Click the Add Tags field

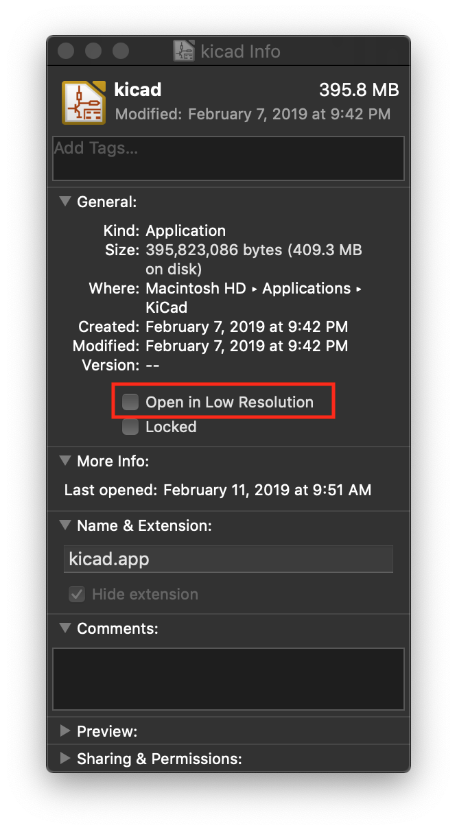pyautogui.click(x=228, y=158)
